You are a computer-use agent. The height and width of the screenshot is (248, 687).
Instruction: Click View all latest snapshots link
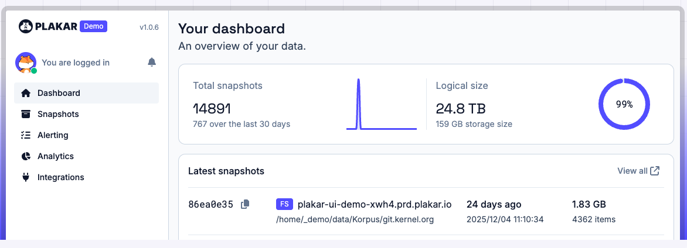[x=632, y=171]
